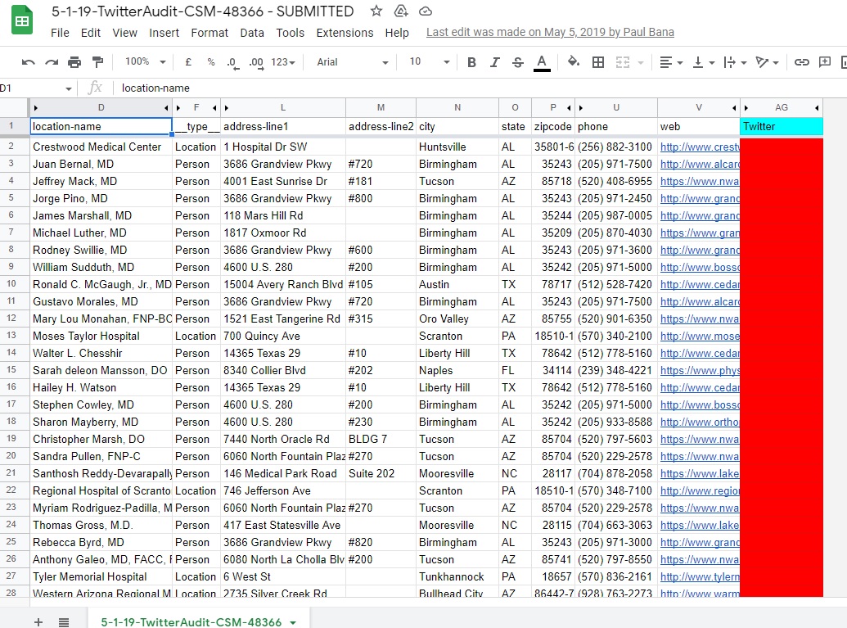Open the last edit history link
The height and width of the screenshot is (628, 847).
550,33
